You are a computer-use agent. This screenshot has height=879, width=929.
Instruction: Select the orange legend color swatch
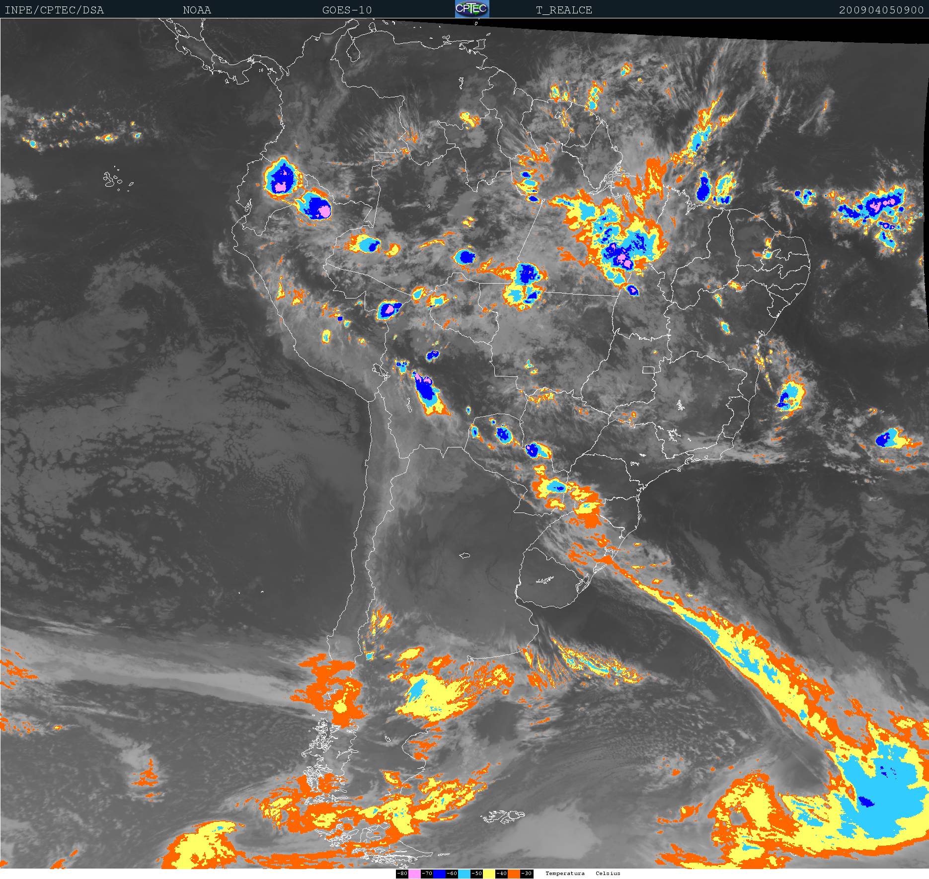click(x=514, y=874)
